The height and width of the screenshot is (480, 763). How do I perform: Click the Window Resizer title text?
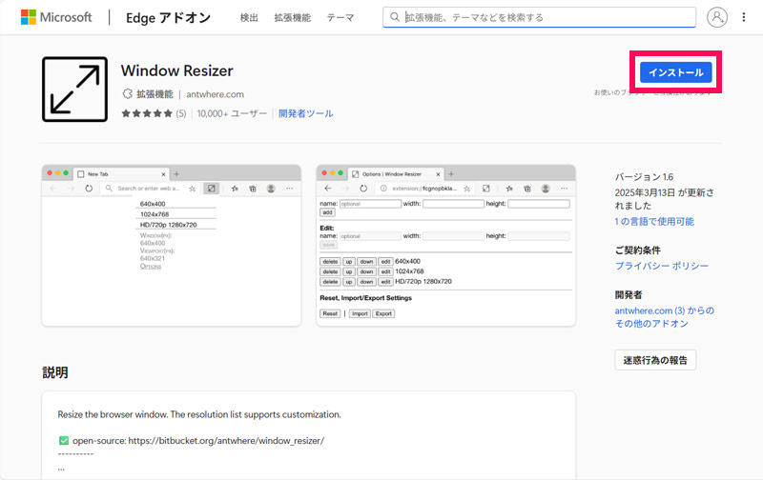pos(177,70)
